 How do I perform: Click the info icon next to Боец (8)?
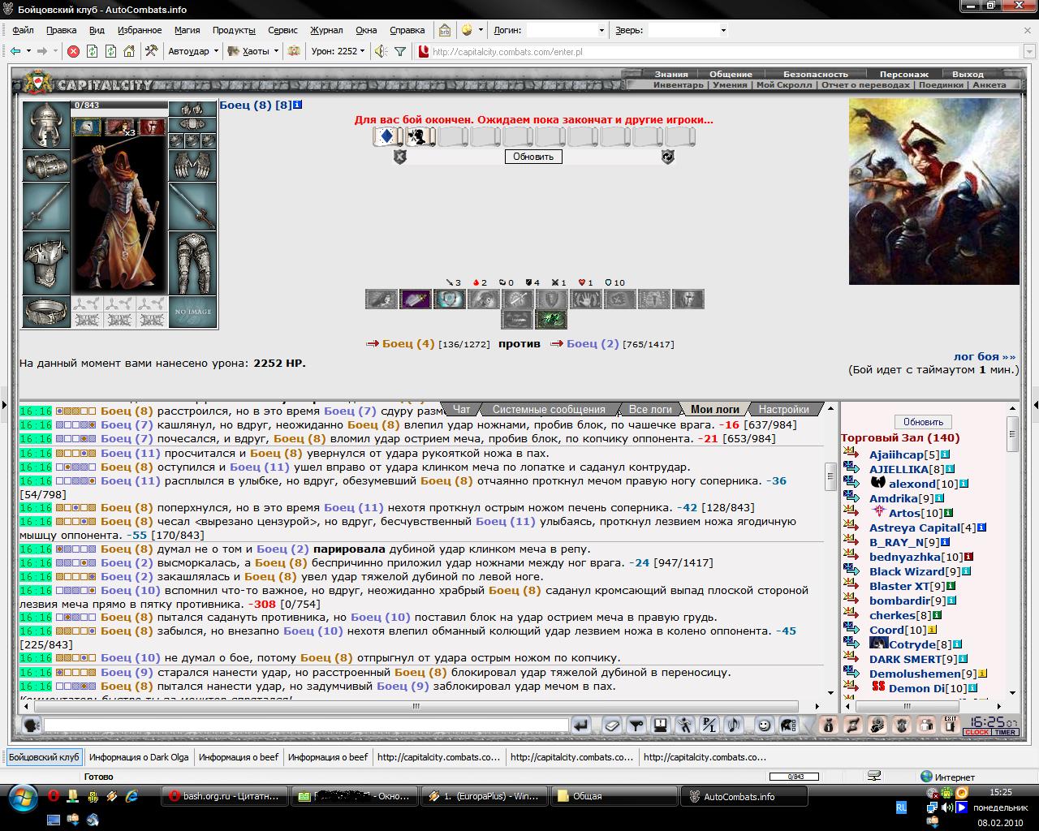point(297,105)
